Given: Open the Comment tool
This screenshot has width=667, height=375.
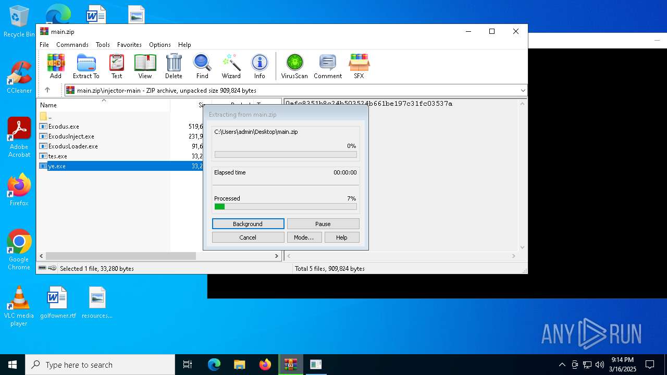Looking at the screenshot, I should tap(328, 66).
